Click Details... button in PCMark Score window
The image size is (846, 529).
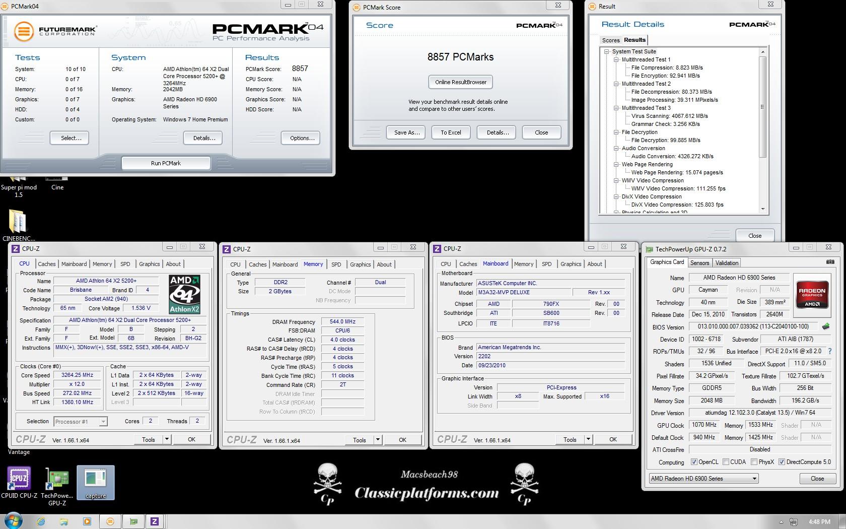pyautogui.click(x=497, y=133)
